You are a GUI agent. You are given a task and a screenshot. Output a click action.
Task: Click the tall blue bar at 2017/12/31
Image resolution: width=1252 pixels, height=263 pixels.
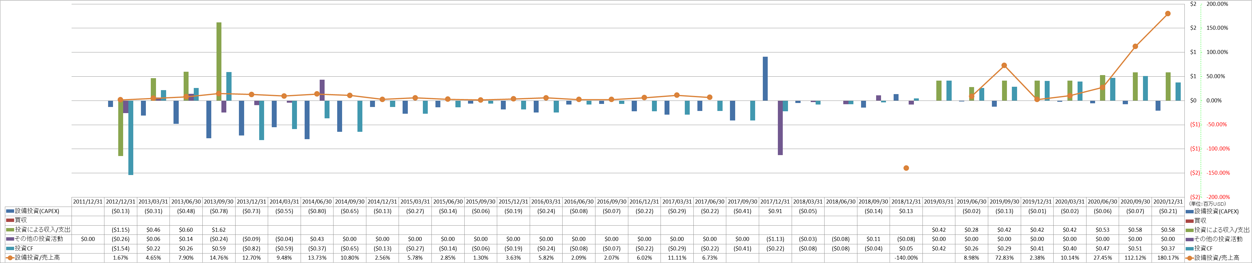(765, 78)
